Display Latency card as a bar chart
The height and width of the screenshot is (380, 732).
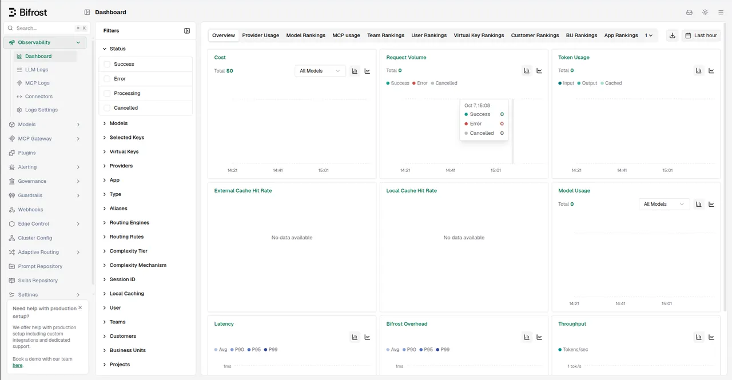coord(355,337)
